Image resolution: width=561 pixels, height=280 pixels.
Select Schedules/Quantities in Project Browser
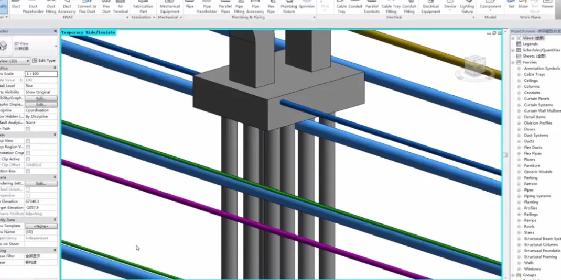coord(542,50)
